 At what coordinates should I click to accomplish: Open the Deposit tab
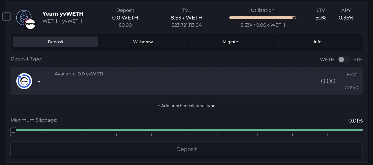pyautogui.click(x=56, y=42)
